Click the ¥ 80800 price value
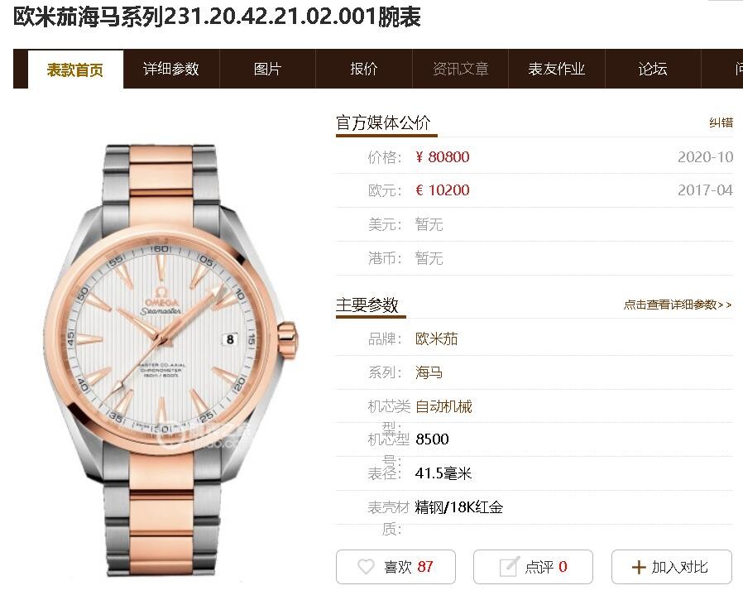Screen dimensions: 743x600 point(442,157)
